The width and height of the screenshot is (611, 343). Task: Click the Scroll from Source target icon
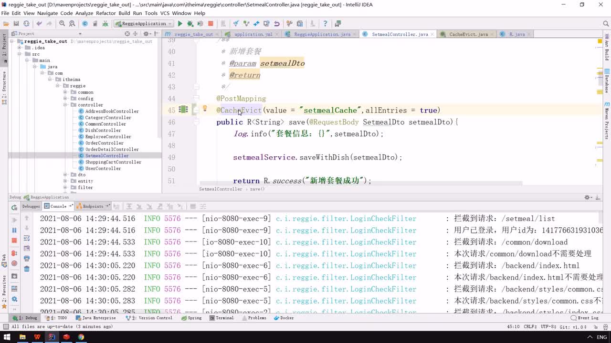pos(127,34)
